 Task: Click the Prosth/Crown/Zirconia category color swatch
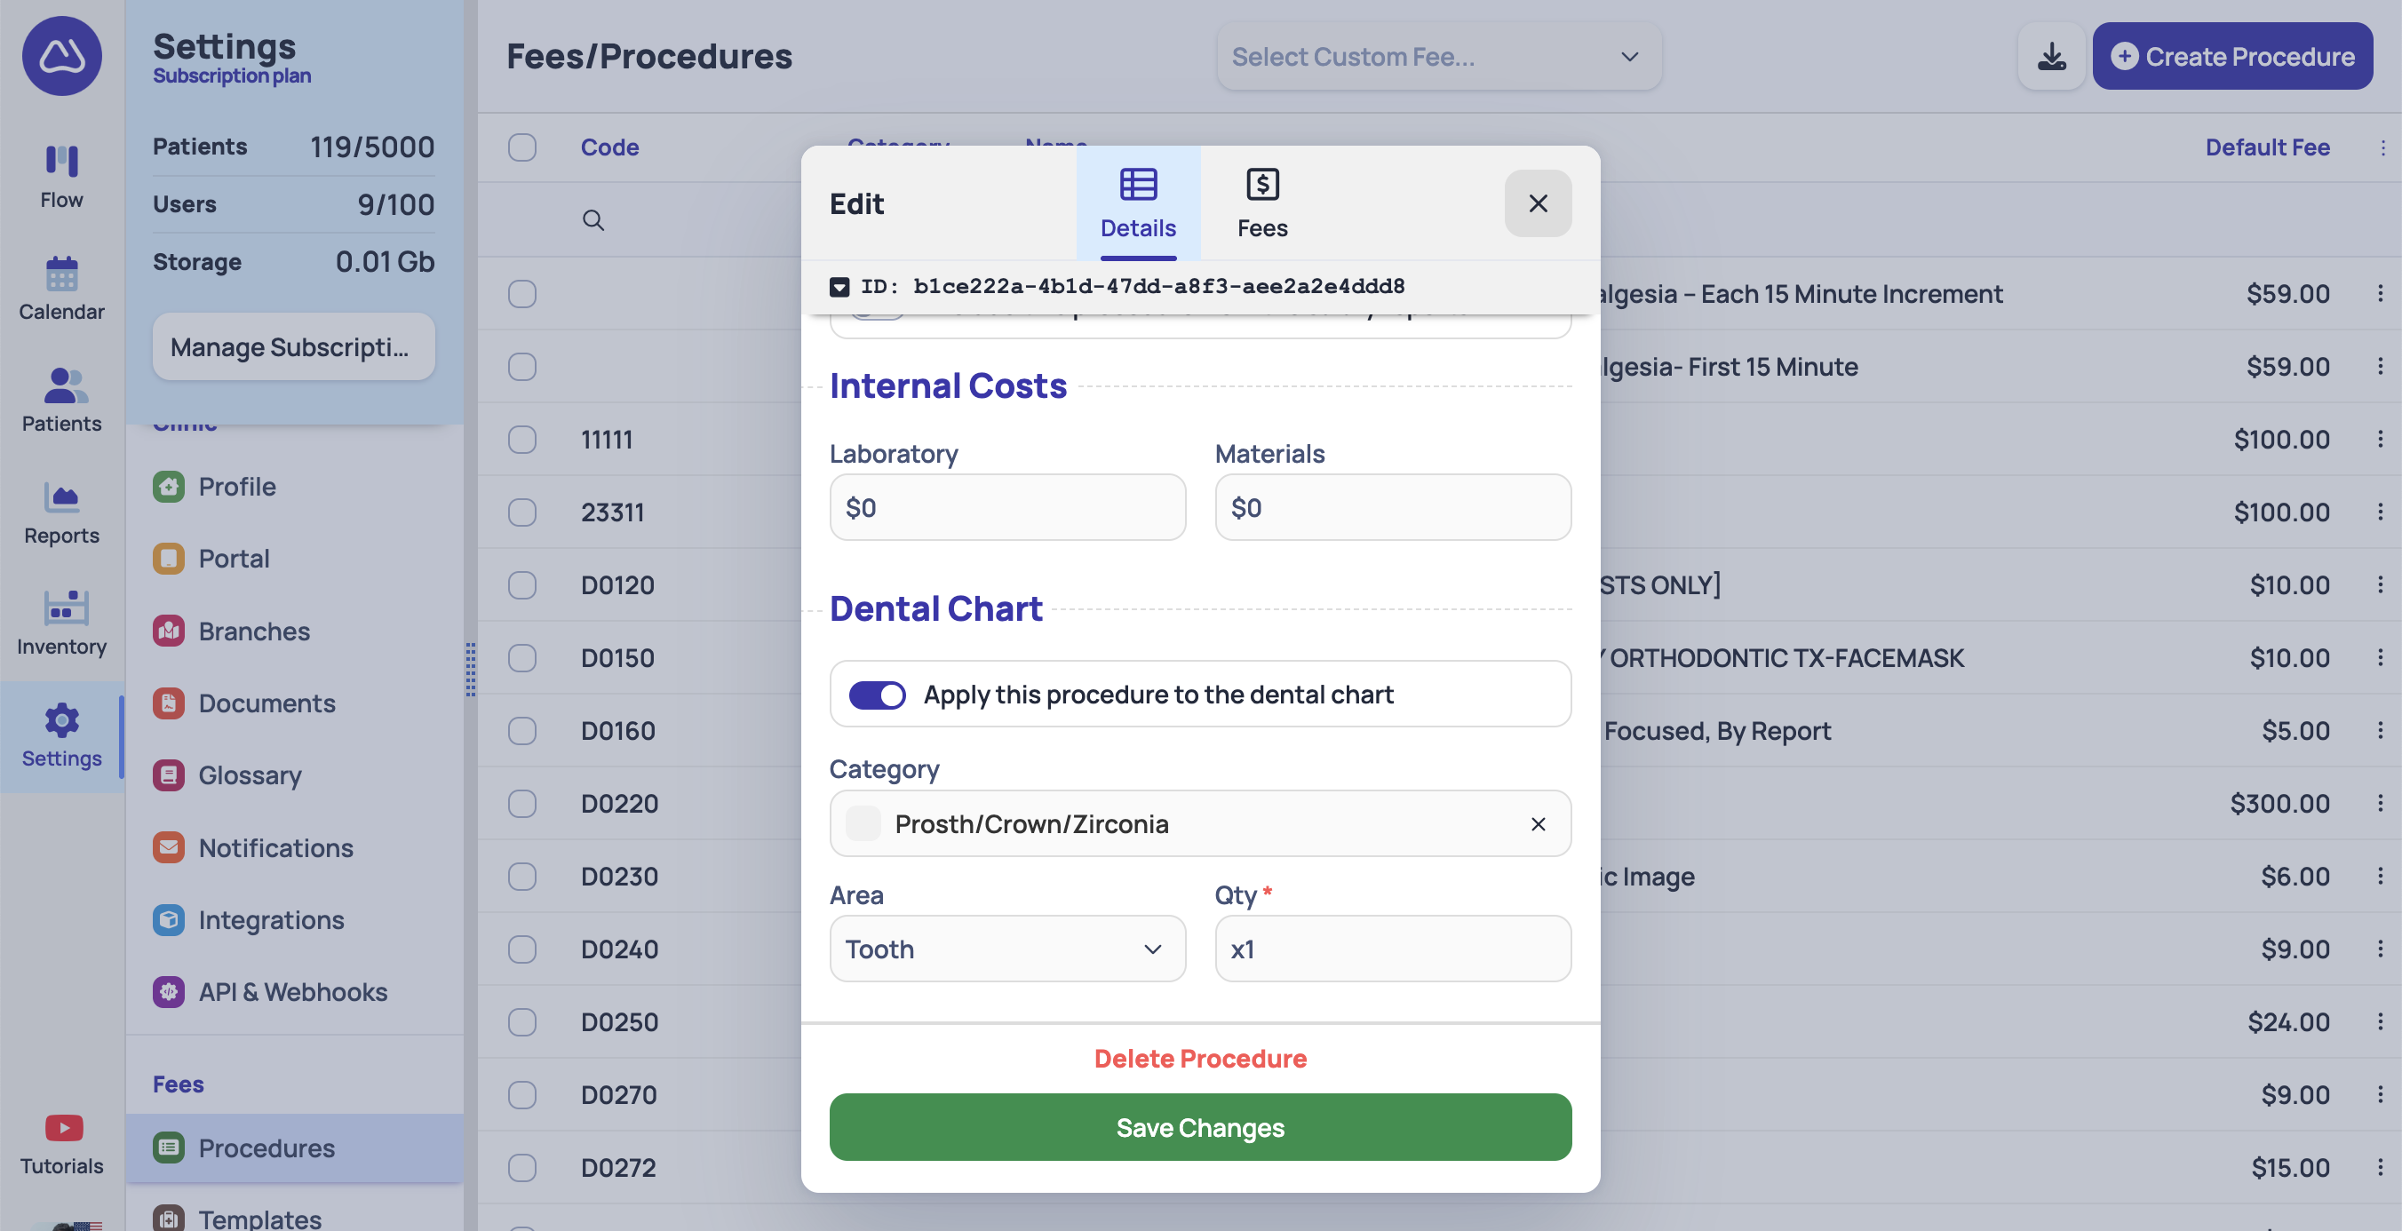(x=863, y=823)
